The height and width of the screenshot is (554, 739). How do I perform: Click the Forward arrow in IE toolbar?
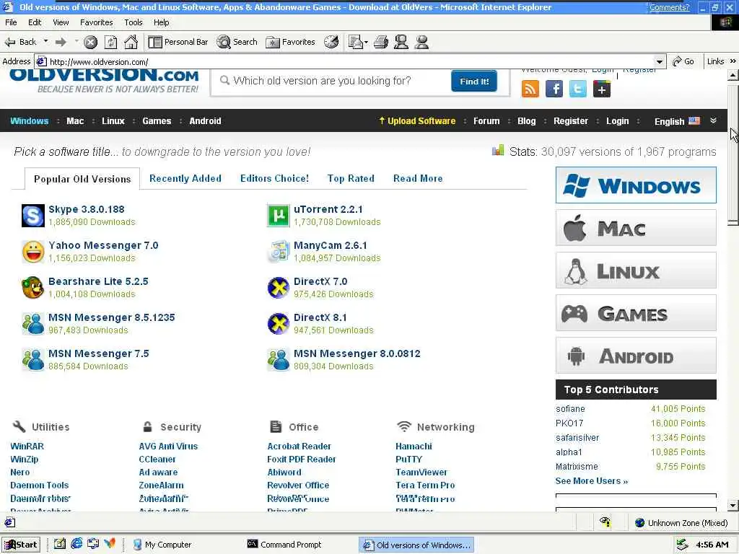pyautogui.click(x=61, y=42)
